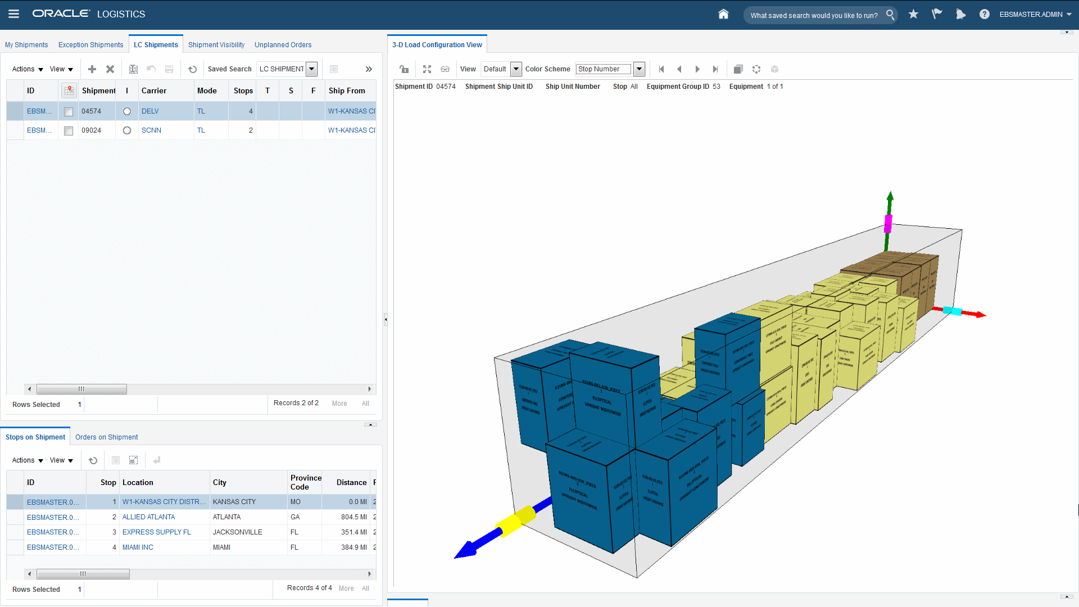Check the box for shipment 09024
Viewport: 1079px width, 607px height.
click(x=69, y=131)
